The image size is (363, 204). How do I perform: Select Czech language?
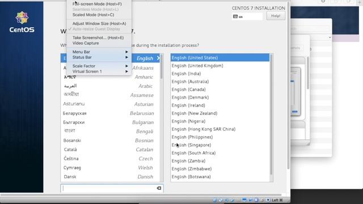(111, 159)
